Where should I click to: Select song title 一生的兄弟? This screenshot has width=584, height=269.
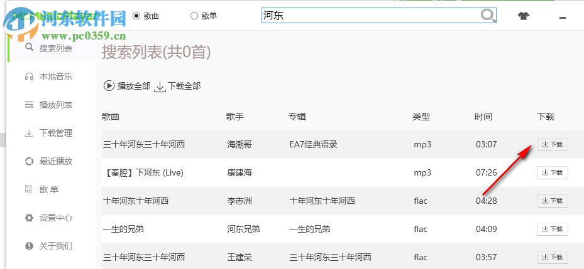123,229
